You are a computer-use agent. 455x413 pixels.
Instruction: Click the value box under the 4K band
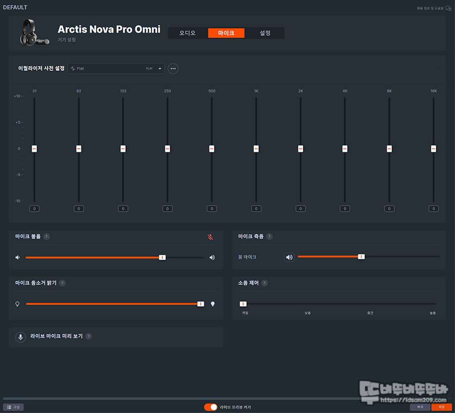[345, 209]
